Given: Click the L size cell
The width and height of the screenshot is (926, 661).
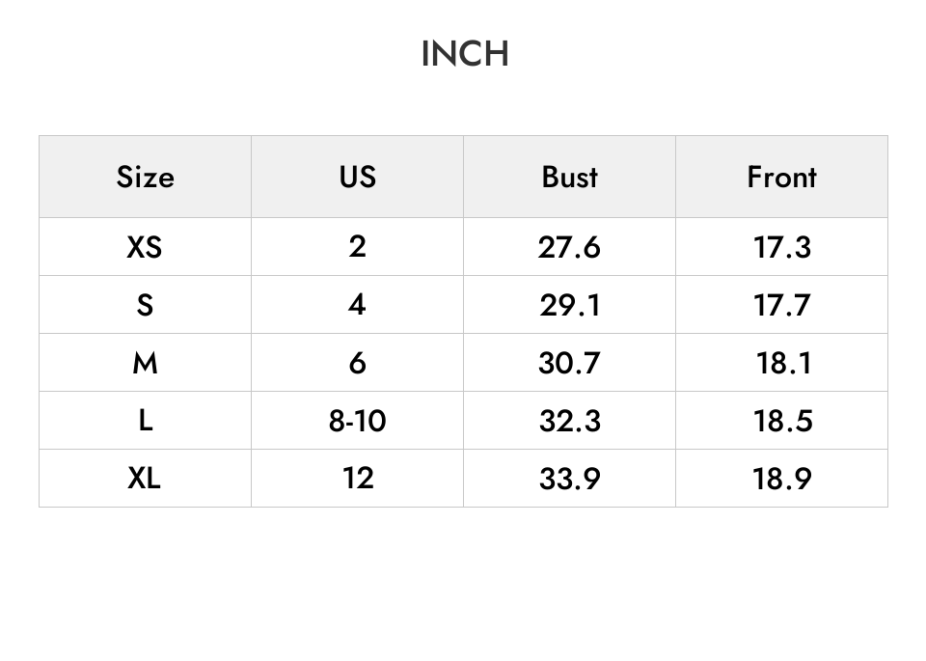Looking at the screenshot, I should pyautogui.click(x=146, y=420).
